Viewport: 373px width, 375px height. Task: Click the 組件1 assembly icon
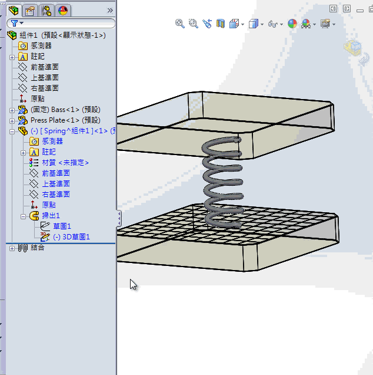click(x=12, y=35)
